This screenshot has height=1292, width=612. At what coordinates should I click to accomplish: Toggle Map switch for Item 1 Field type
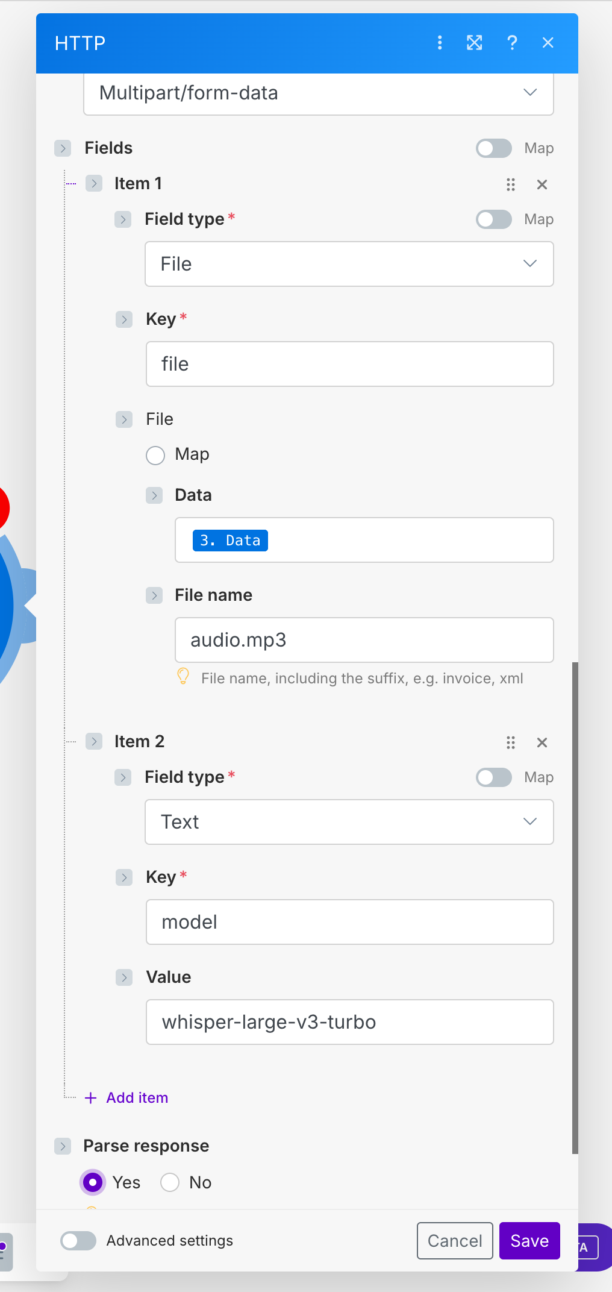click(494, 219)
